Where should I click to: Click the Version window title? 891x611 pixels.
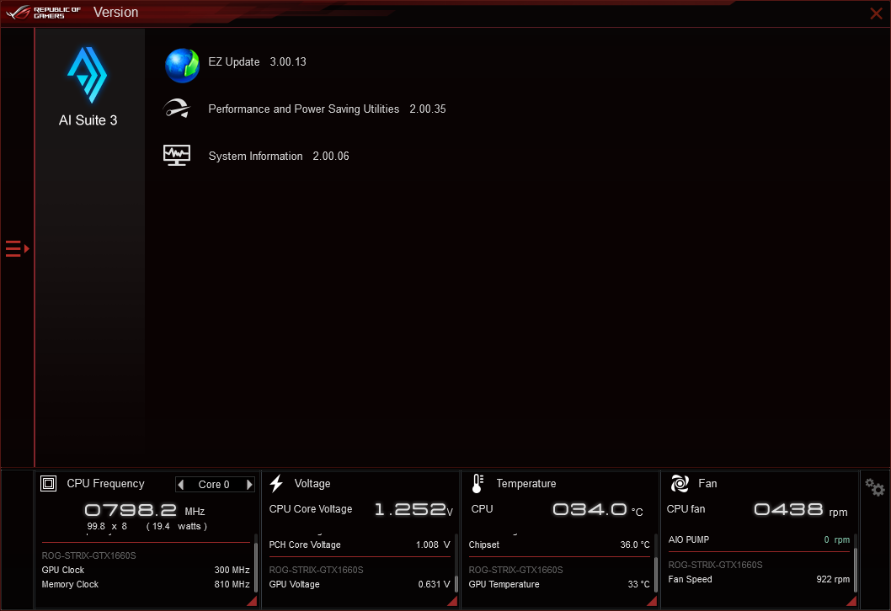(x=115, y=12)
